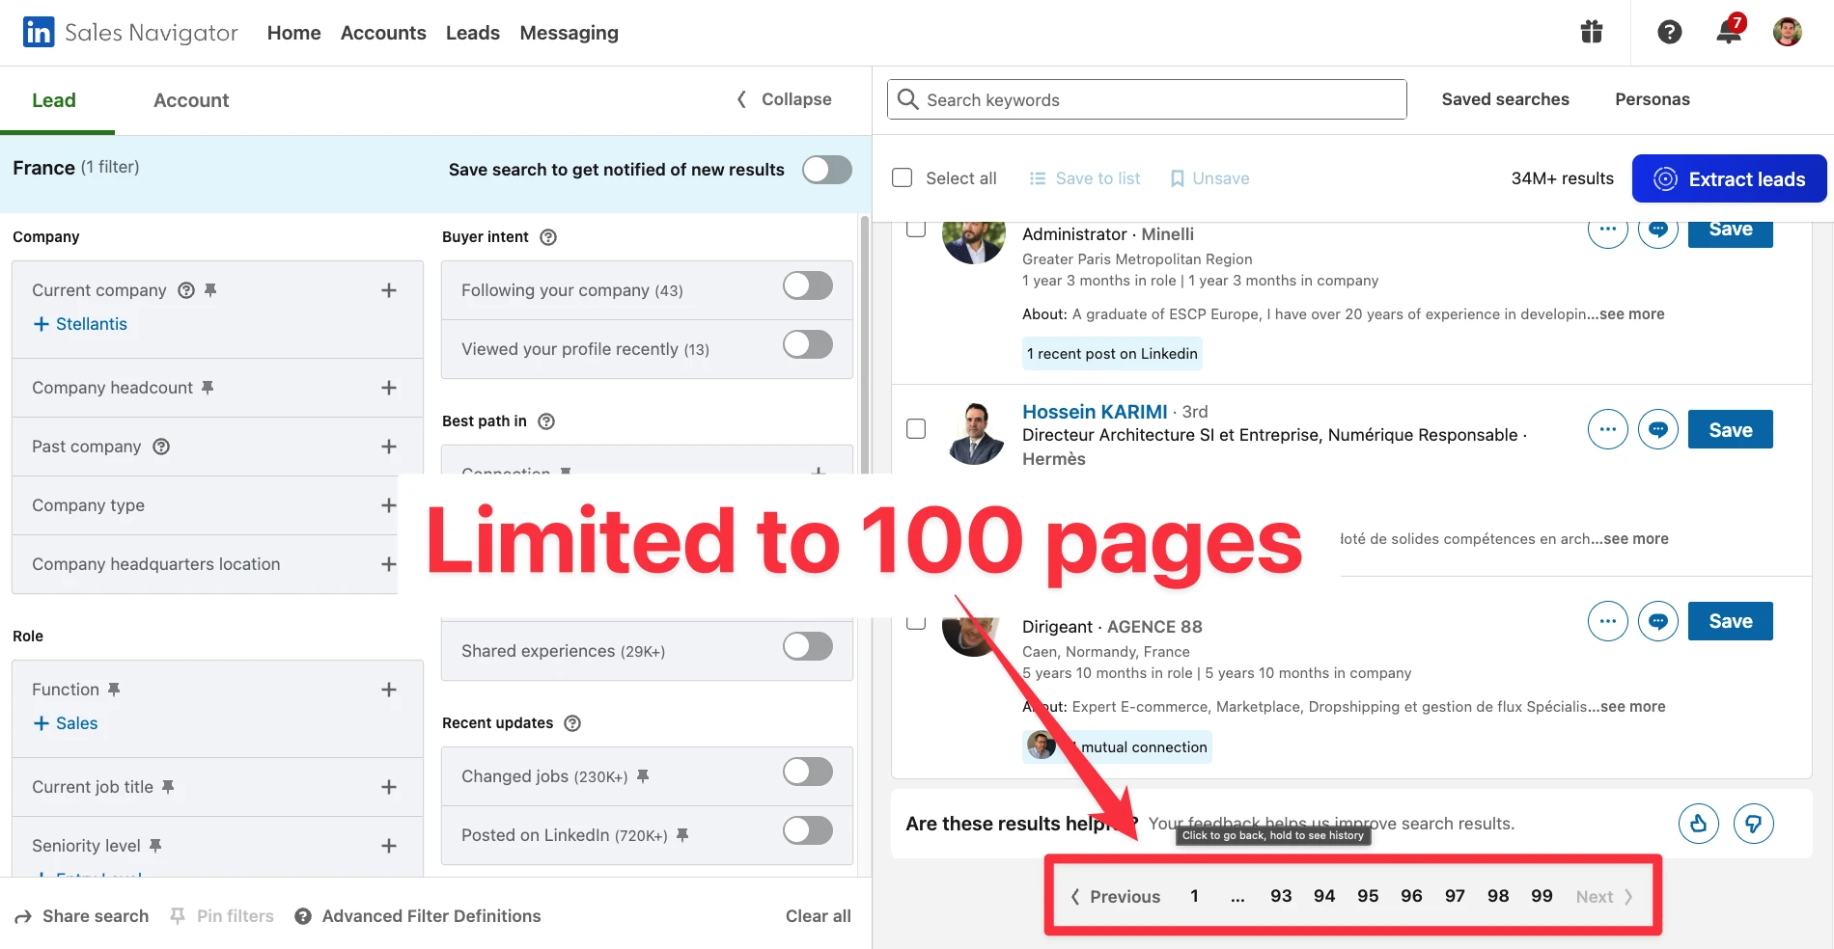Pin the Company headcount filter
Viewport: 1834px width, 949px height.
[207, 388]
